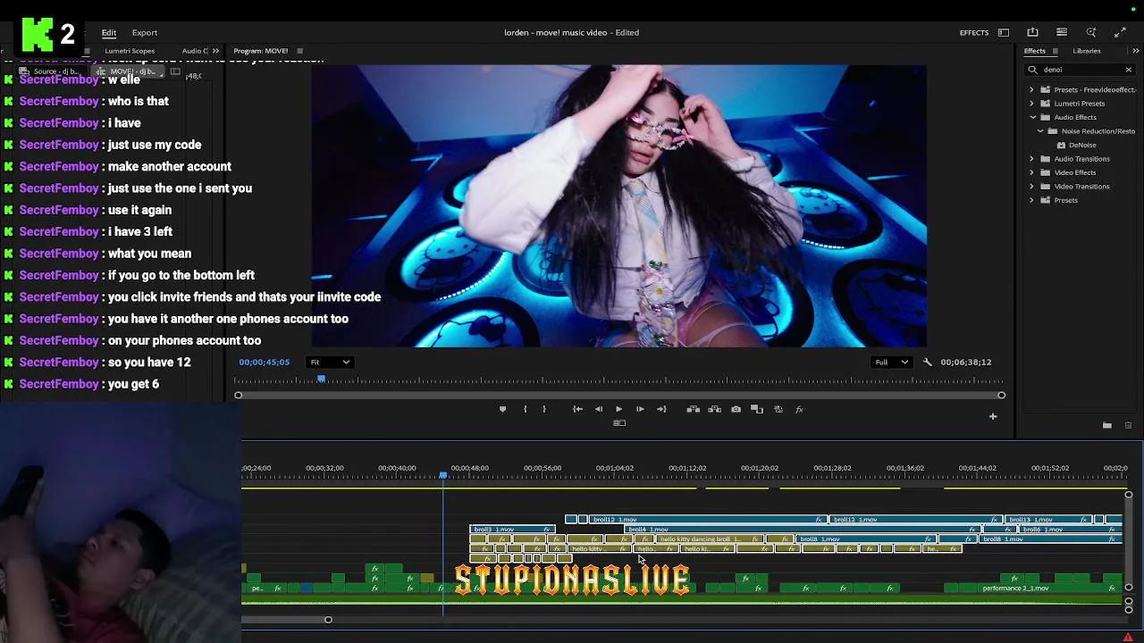Screen dimensions: 1144x643
Task: Click the effects search field
Action: point(1080,70)
